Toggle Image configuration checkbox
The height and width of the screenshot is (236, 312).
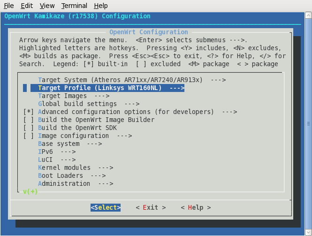(x=29, y=136)
